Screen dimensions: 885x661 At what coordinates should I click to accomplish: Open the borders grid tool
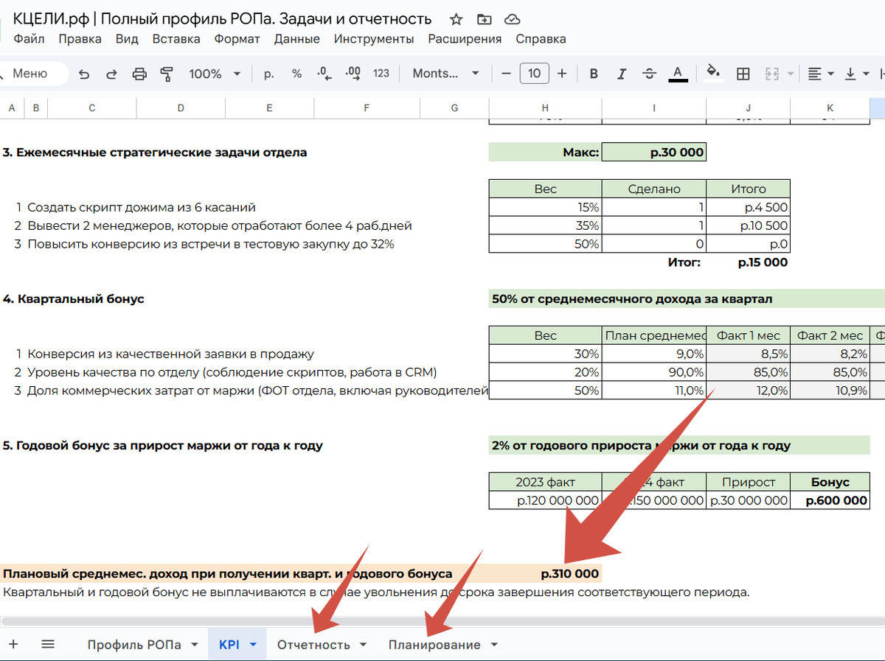pyautogui.click(x=743, y=74)
